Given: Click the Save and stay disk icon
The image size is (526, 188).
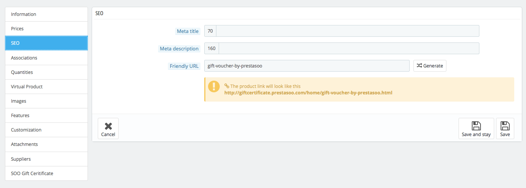Looking at the screenshot, I should click(x=476, y=126).
